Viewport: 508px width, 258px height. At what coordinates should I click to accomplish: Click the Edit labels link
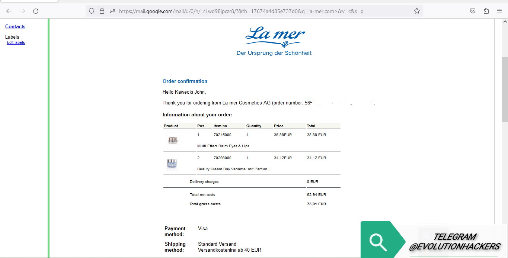pos(16,43)
